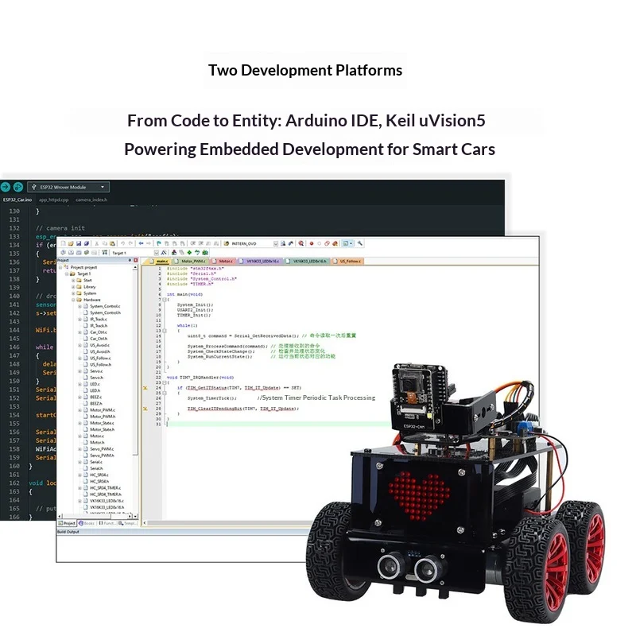Image resolution: width=636 pixels, height=636 pixels.
Task: Open Keil Window layout dropdown icon
Action: point(347,243)
